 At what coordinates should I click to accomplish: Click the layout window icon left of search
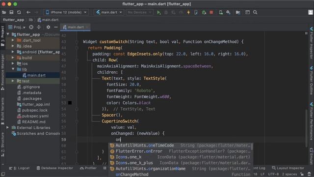coord(247,12)
